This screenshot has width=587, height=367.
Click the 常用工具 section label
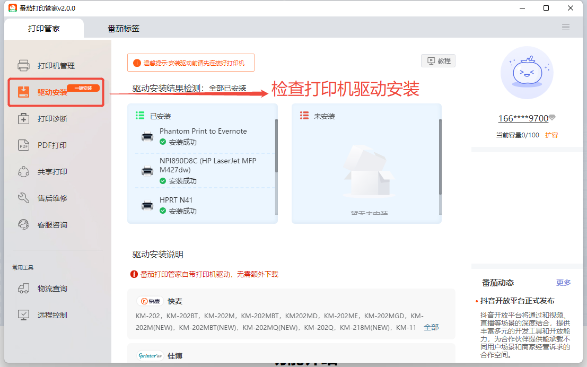coord(23,267)
